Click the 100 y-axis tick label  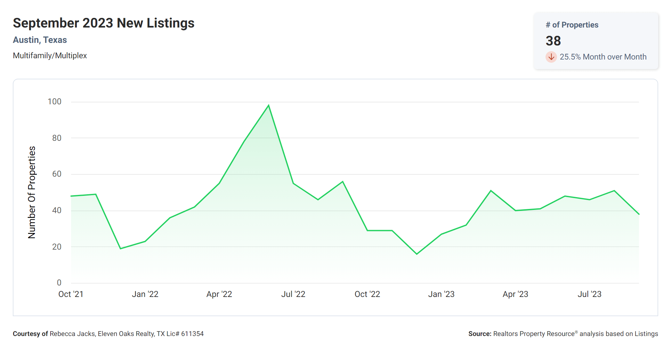click(x=54, y=102)
